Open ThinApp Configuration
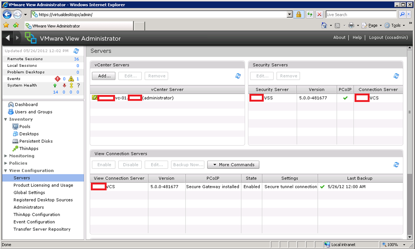415x249 pixels. coord(37,215)
